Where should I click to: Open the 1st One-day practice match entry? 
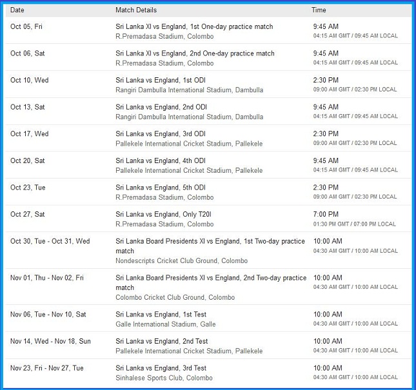(194, 26)
